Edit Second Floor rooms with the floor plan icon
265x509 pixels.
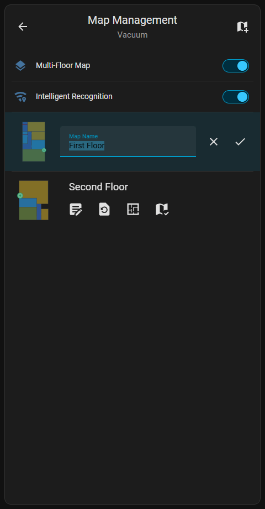point(133,209)
